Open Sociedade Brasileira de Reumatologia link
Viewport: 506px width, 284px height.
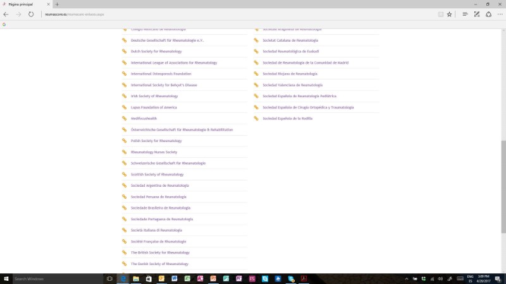[x=161, y=208]
